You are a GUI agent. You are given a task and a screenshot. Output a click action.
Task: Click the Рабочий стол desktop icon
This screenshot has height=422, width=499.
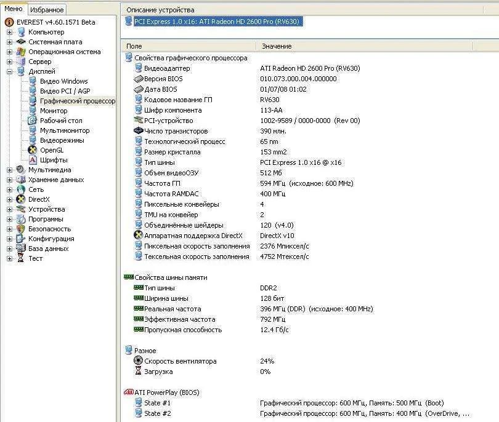point(33,121)
